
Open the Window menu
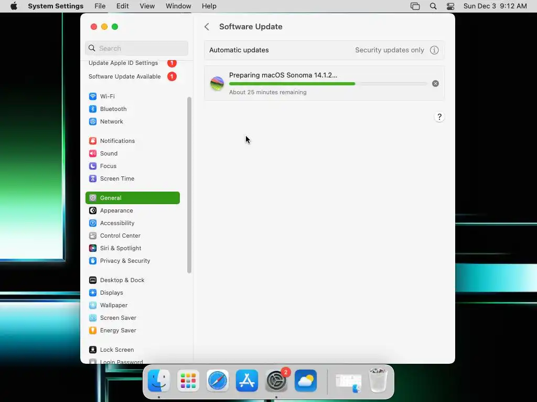tap(178, 6)
